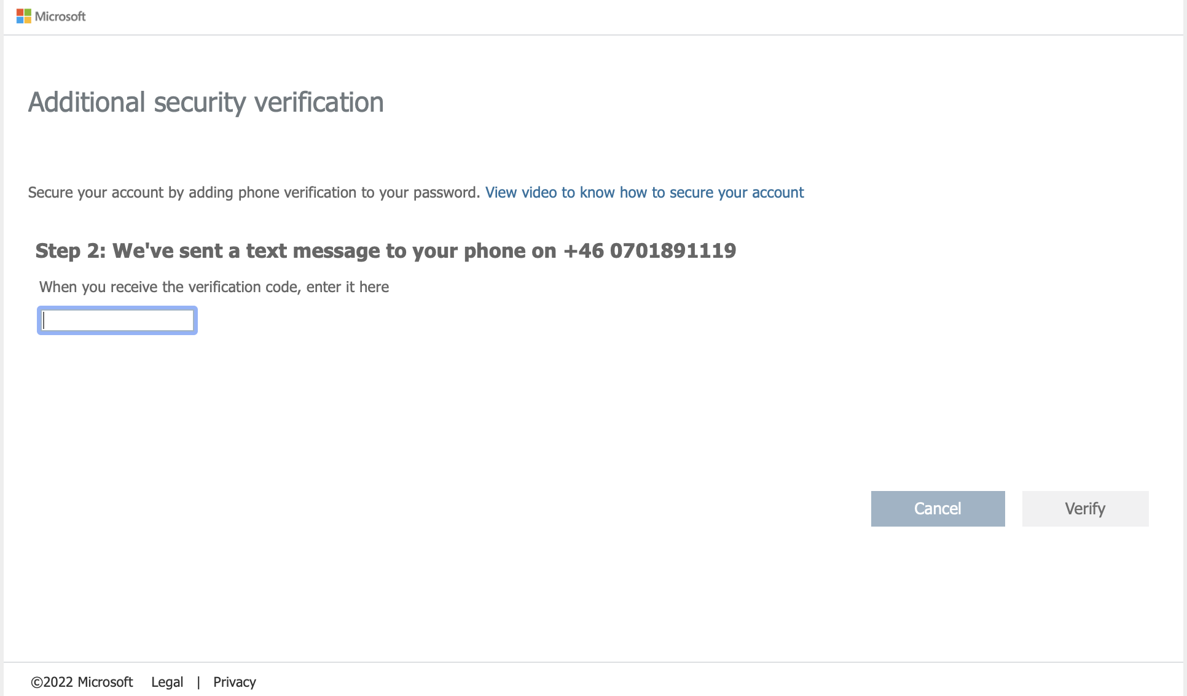Open the Legal link in the footer
The image size is (1187, 696).
167,682
